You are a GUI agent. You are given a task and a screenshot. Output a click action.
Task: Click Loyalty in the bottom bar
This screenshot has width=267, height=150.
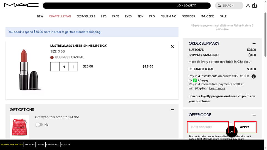click(66, 144)
